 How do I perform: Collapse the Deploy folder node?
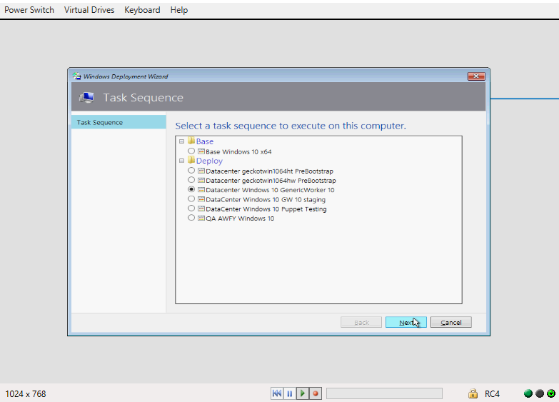click(182, 161)
